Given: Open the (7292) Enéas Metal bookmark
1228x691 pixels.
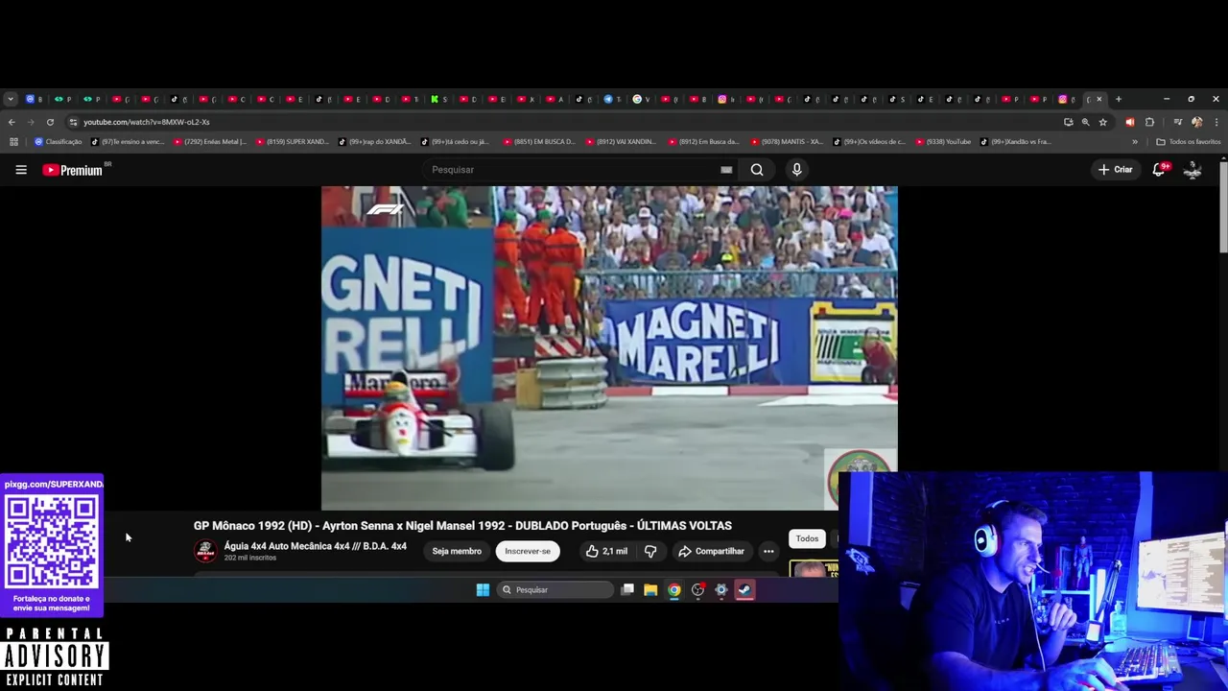Looking at the screenshot, I should click(x=210, y=142).
